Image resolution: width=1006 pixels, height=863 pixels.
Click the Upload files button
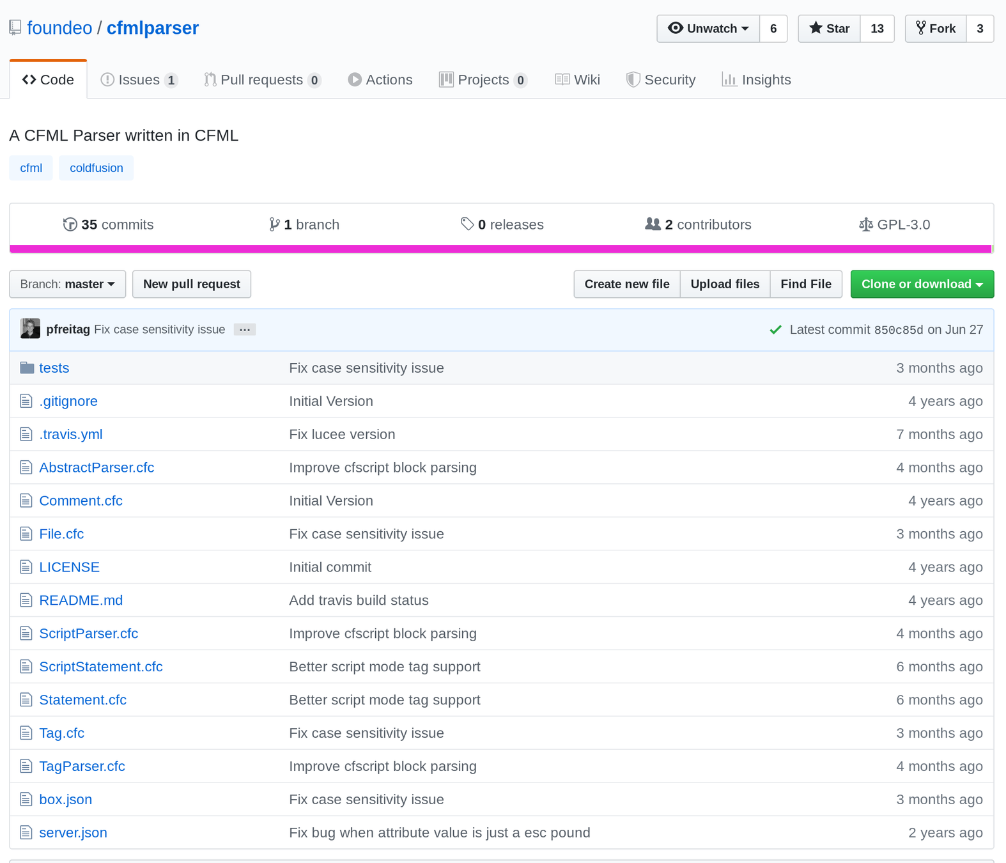tap(725, 284)
